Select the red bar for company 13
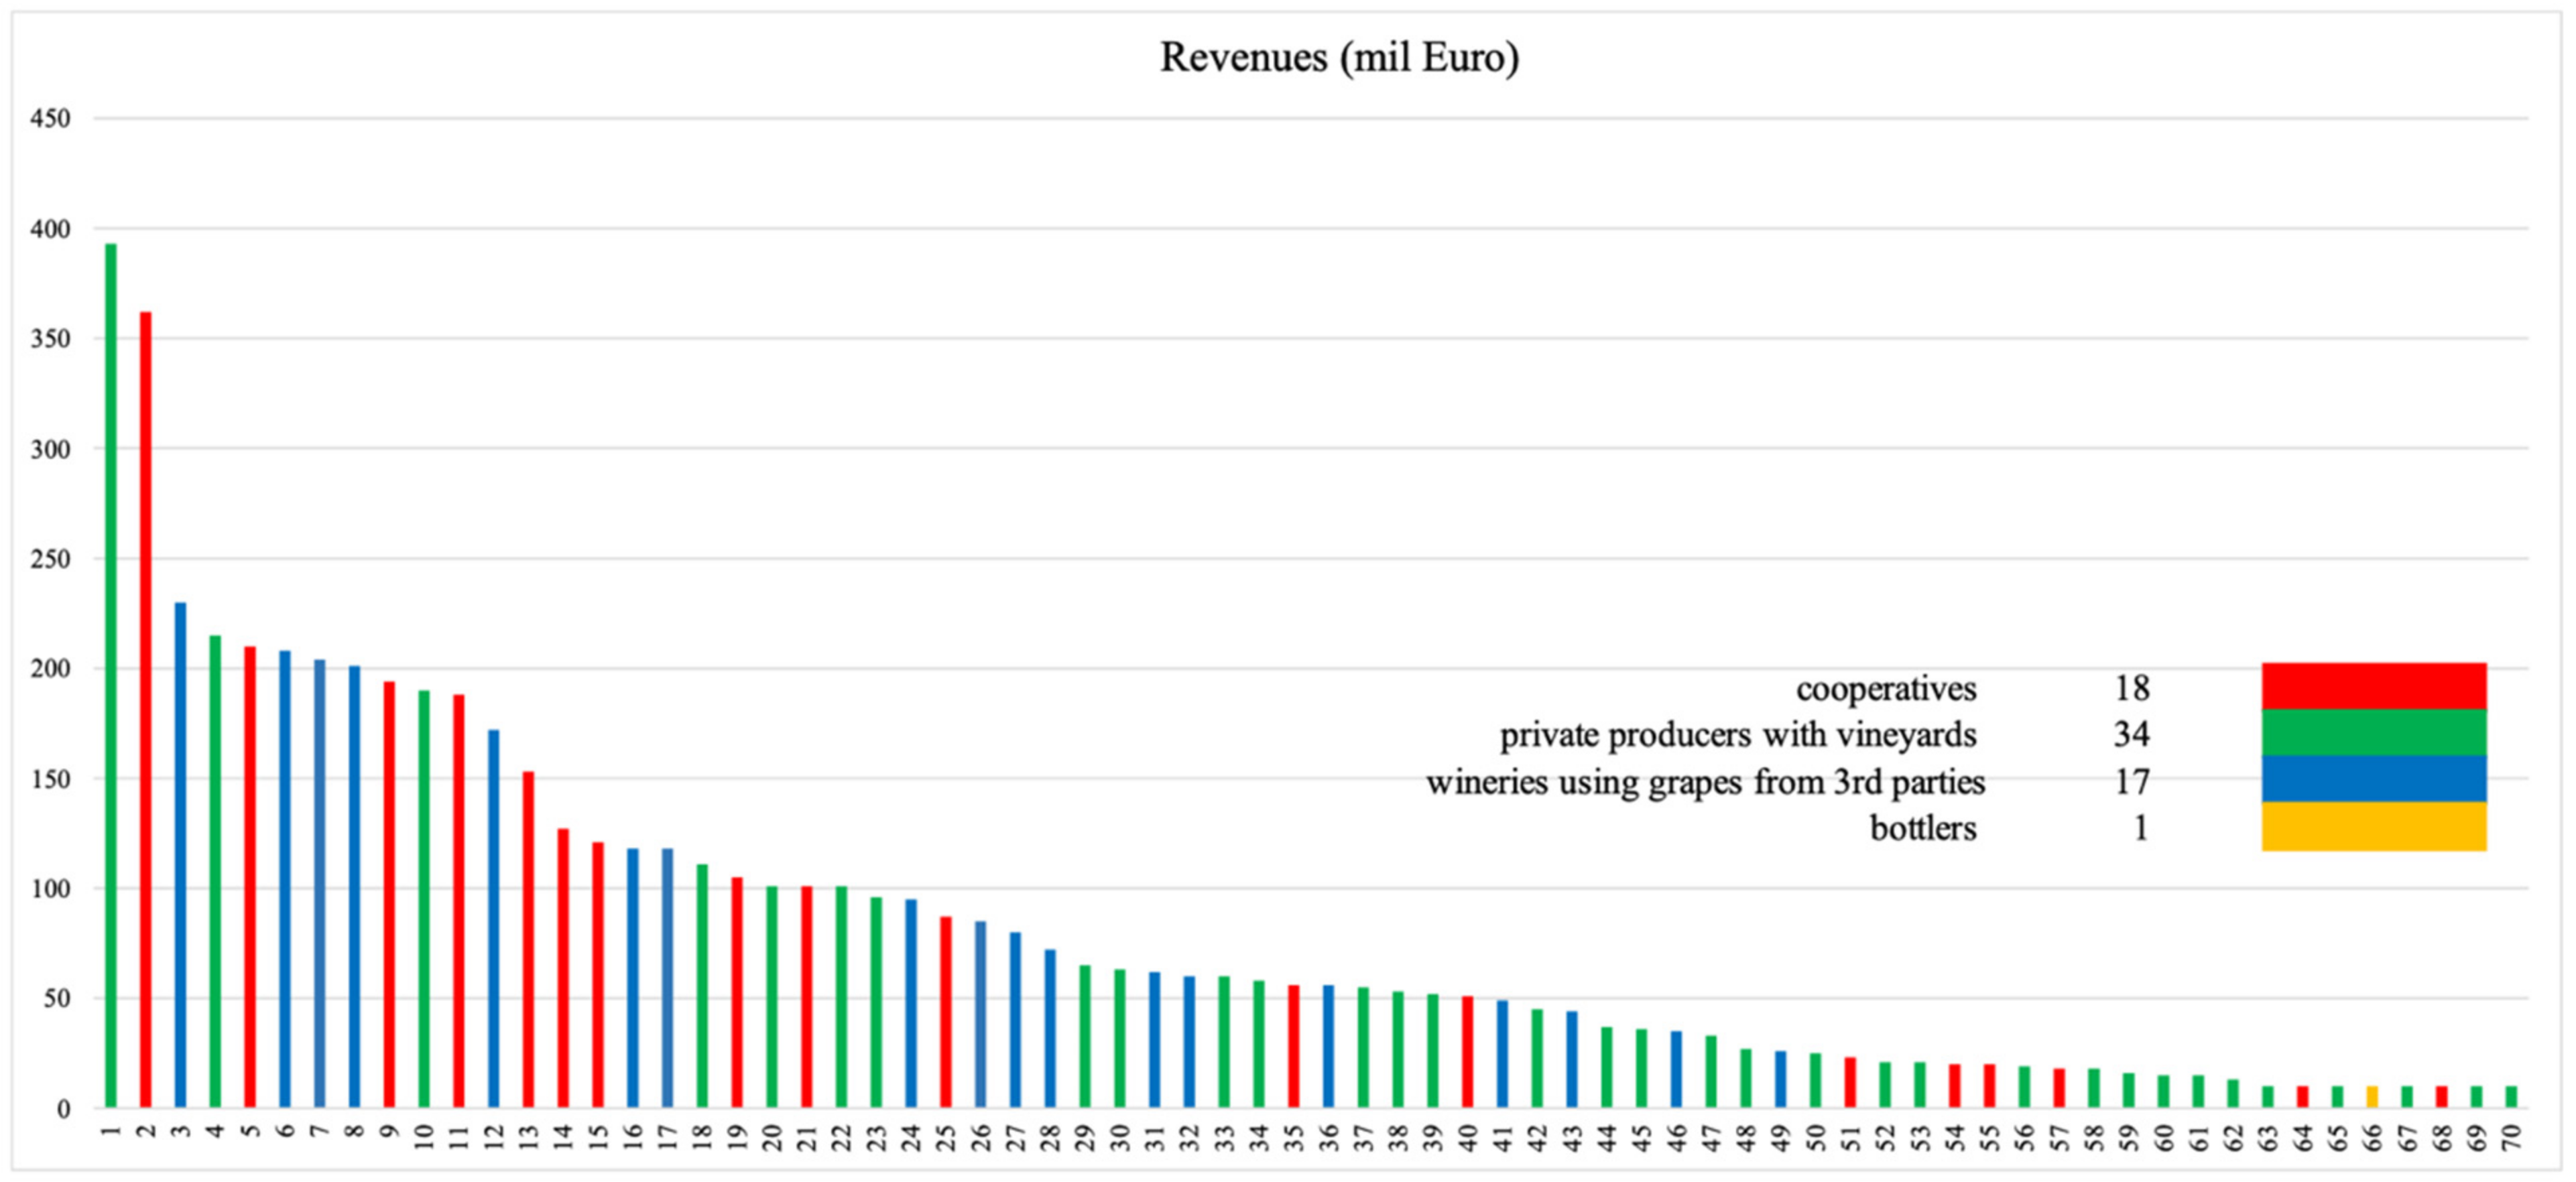The image size is (2576, 1182). point(528,939)
